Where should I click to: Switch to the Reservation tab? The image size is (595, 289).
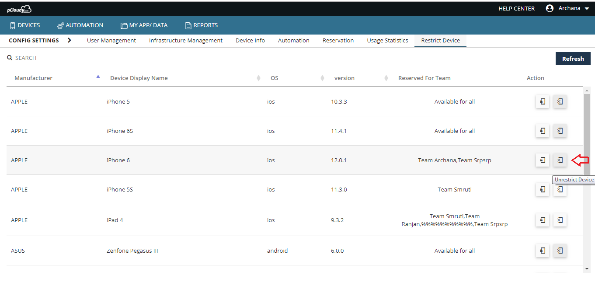click(x=338, y=40)
